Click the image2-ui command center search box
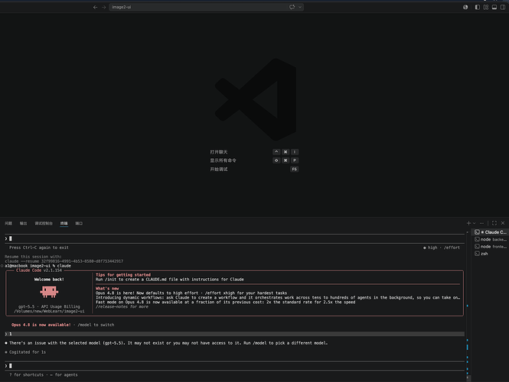The image size is (509, 382). [x=206, y=7]
